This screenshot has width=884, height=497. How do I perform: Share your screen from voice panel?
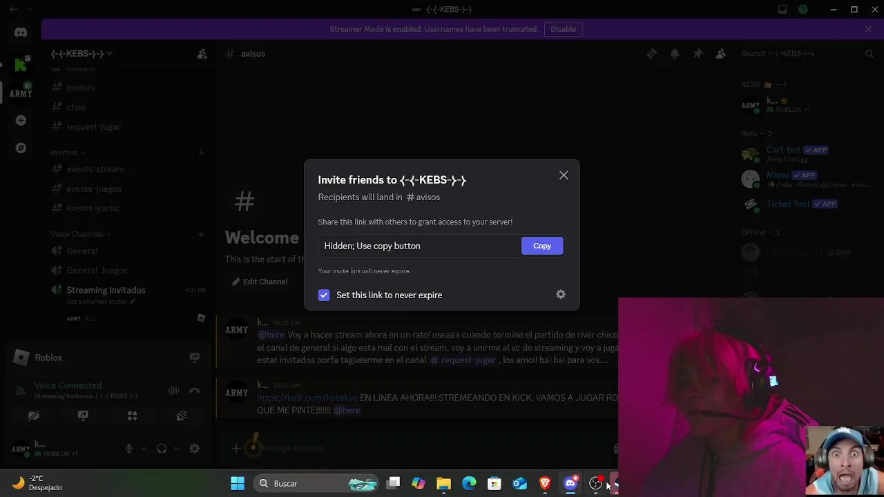pyautogui.click(x=83, y=416)
